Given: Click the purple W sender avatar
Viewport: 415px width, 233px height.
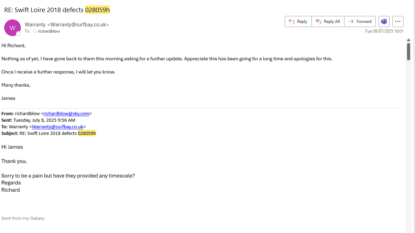Looking at the screenshot, I should tap(12, 28).
